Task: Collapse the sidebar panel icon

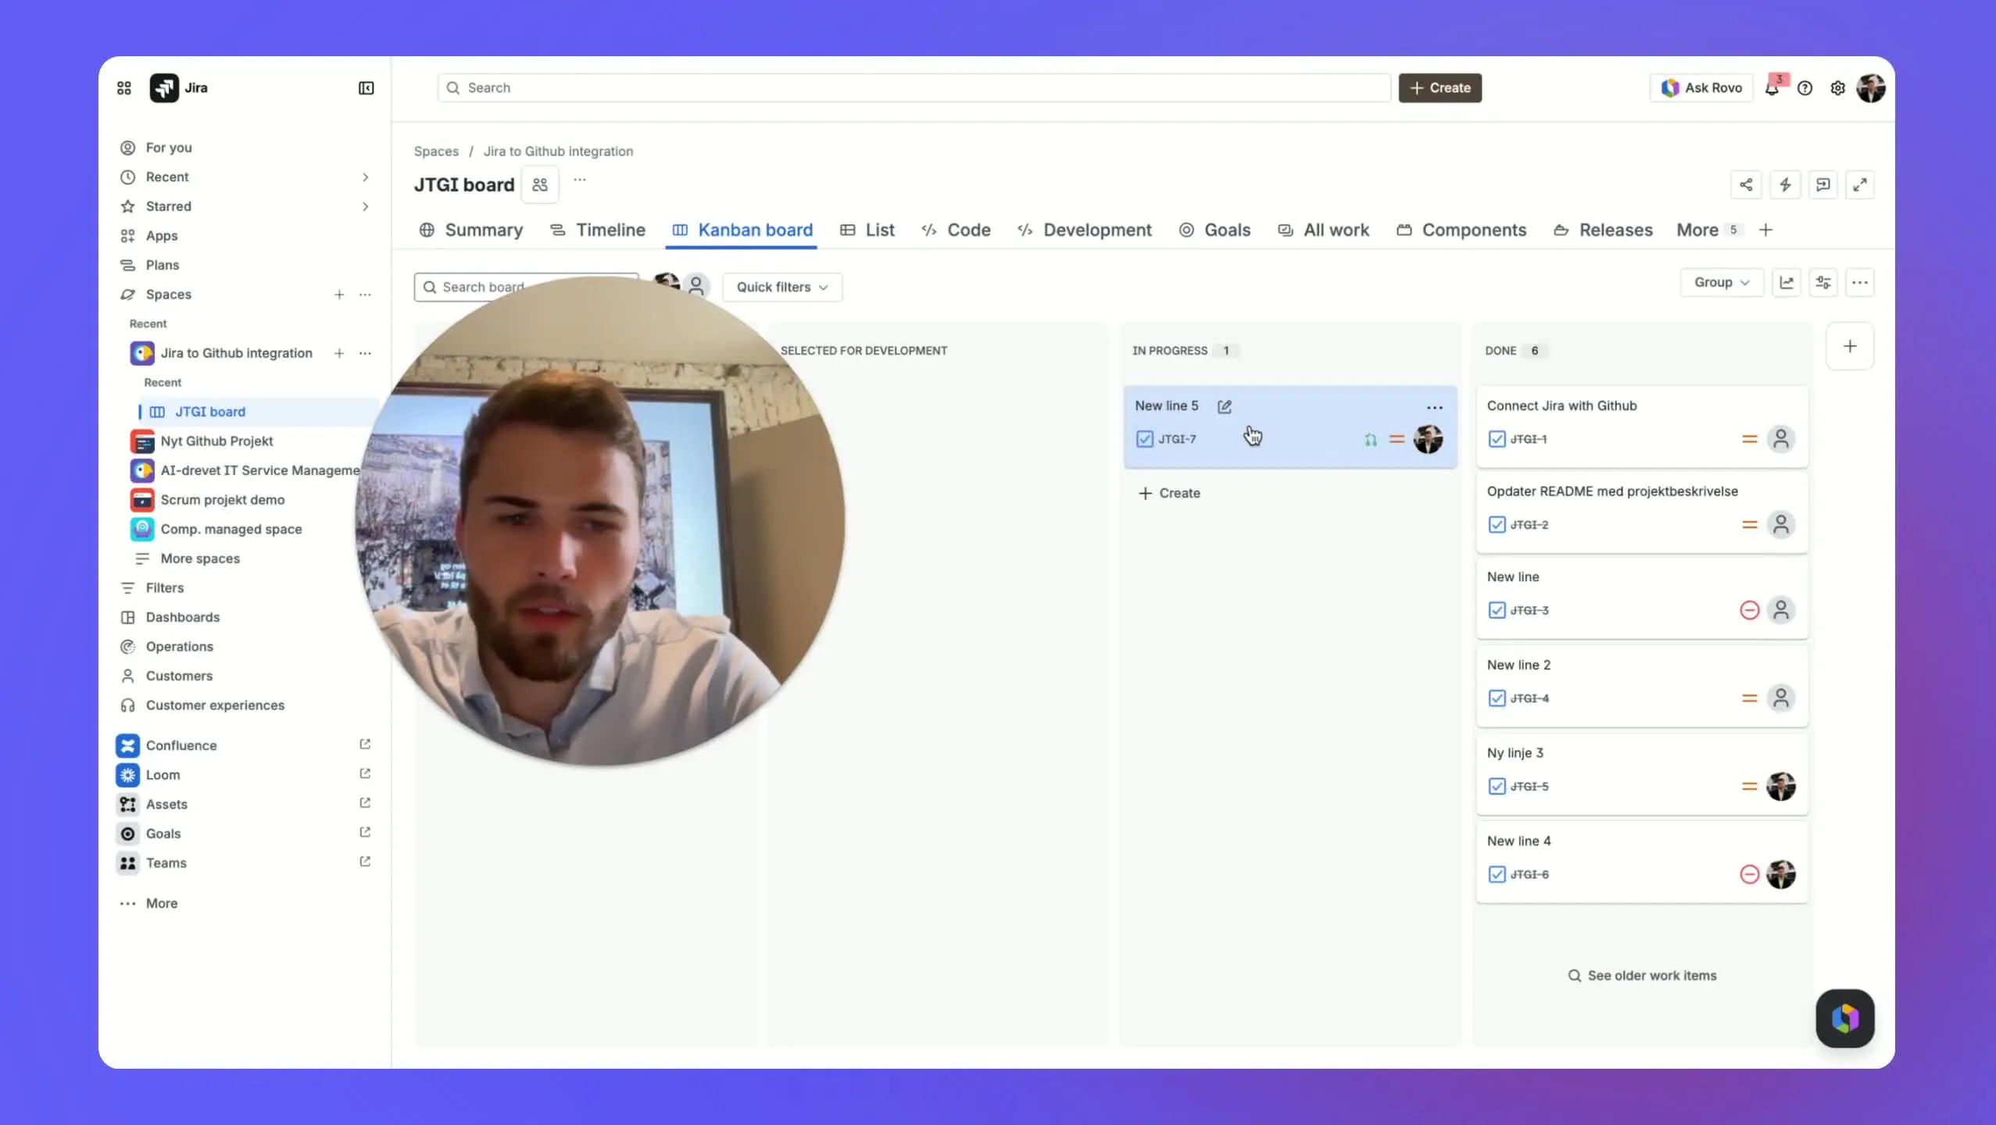Action: [366, 87]
